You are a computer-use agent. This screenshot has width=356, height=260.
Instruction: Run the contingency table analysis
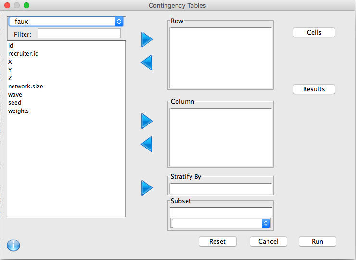click(318, 241)
